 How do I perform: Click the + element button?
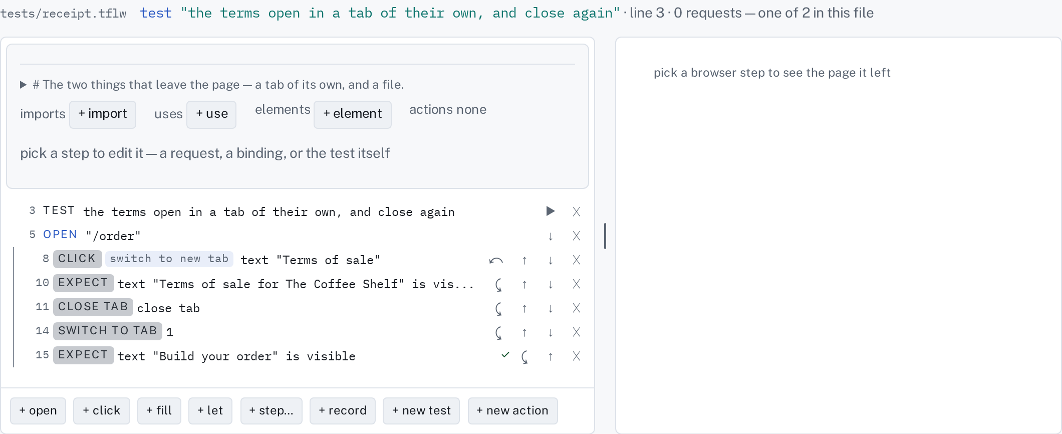tap(353, 114)
